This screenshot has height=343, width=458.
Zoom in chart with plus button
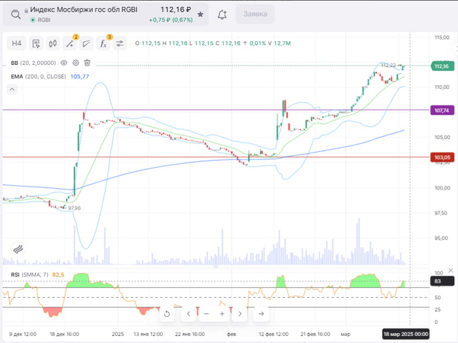click(x=222, y=314)
